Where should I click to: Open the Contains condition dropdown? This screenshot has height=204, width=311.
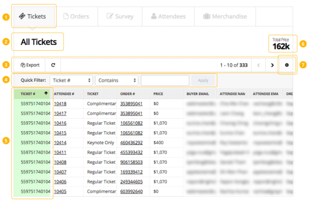[x=117, y=80]
